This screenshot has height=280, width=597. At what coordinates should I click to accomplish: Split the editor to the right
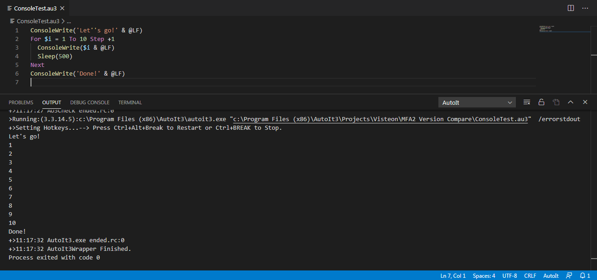click(571, 8)
